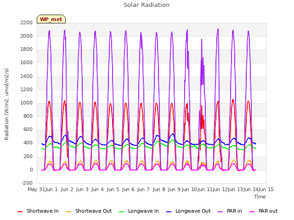Click the 1400 y-axis tick label
This screenshot has width=294, height=220.
coord(27,76)
